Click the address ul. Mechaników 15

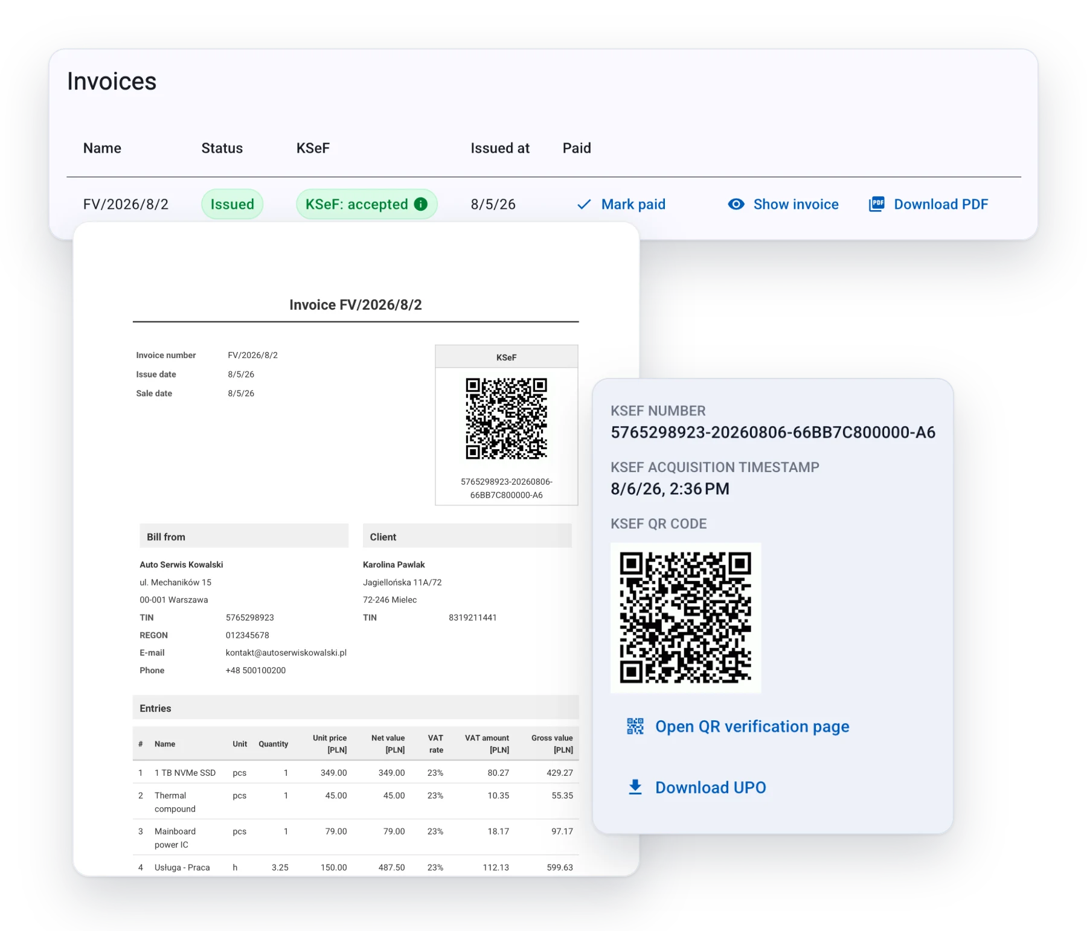coord(176,583)
